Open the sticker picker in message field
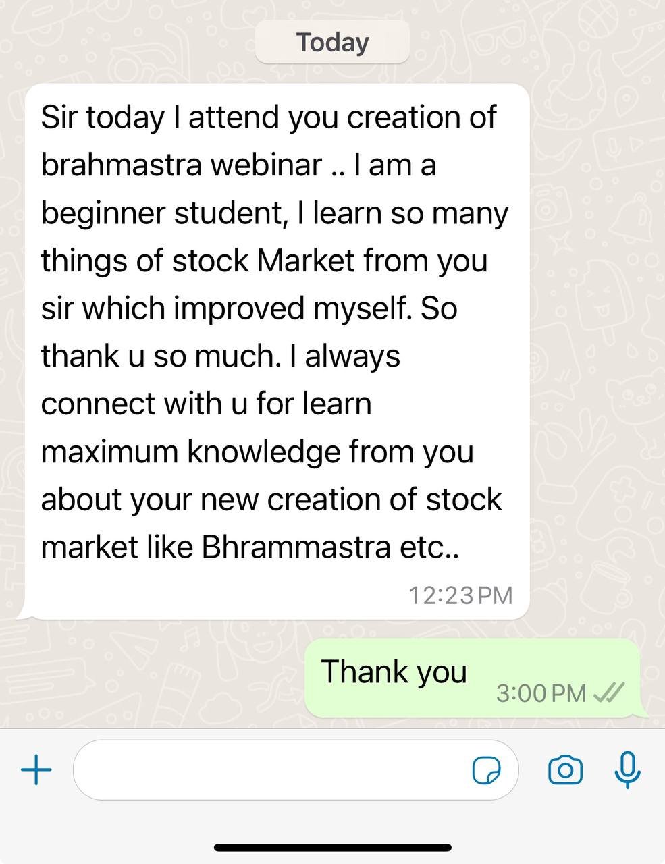Image resolution: width=665 pixels, height=864 pixels. (x=486, y=770)
